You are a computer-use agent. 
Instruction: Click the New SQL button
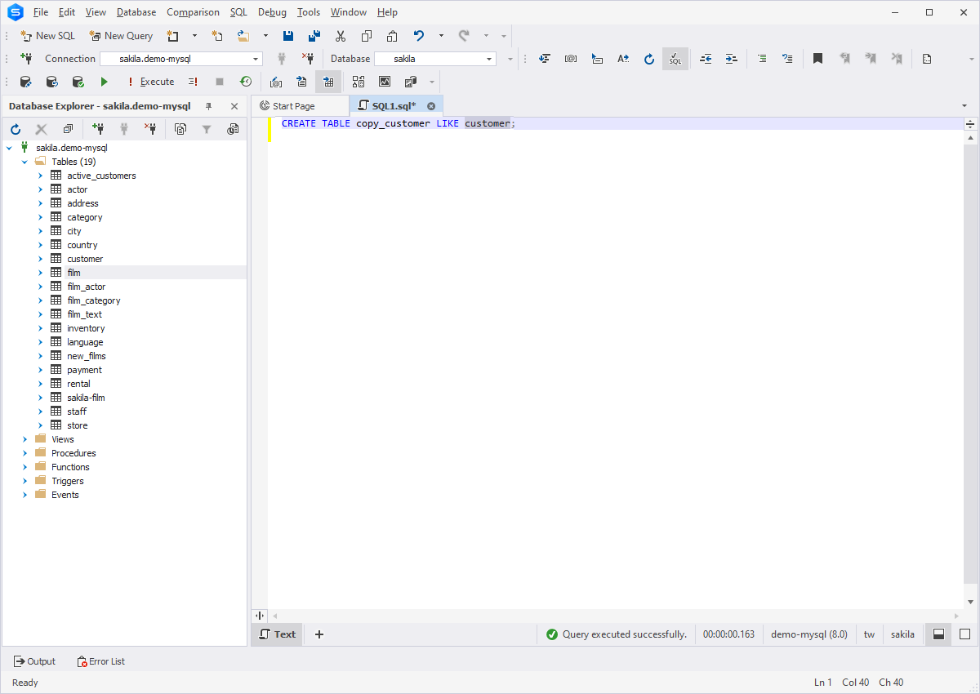tap(48, 36)
